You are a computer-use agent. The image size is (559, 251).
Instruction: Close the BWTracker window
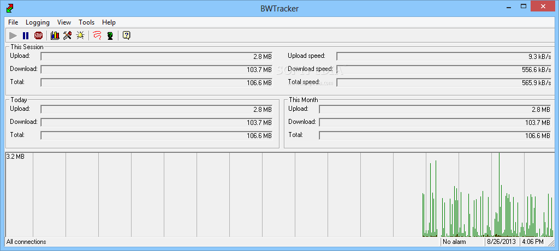543,7
